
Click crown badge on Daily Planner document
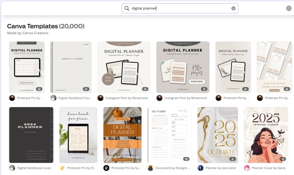point(186,159)
